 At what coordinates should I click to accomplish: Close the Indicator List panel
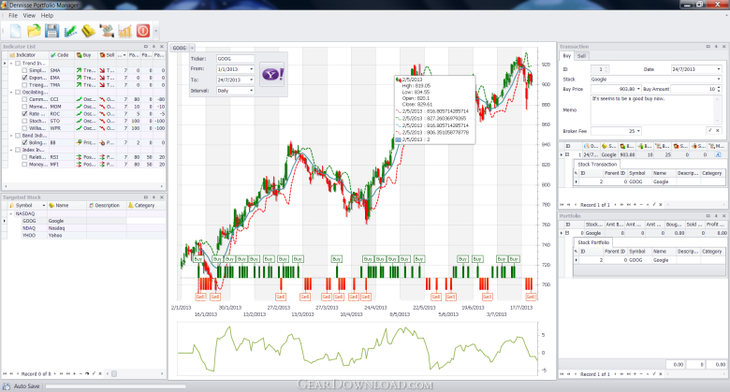pyautogui.click(x=162, y=47)
